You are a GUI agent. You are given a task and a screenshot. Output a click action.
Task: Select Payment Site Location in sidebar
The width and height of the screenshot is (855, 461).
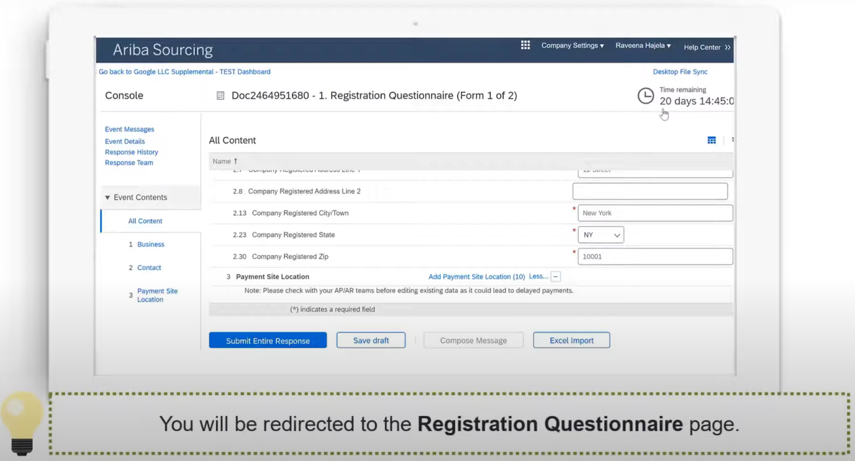(x=157, y=295)
